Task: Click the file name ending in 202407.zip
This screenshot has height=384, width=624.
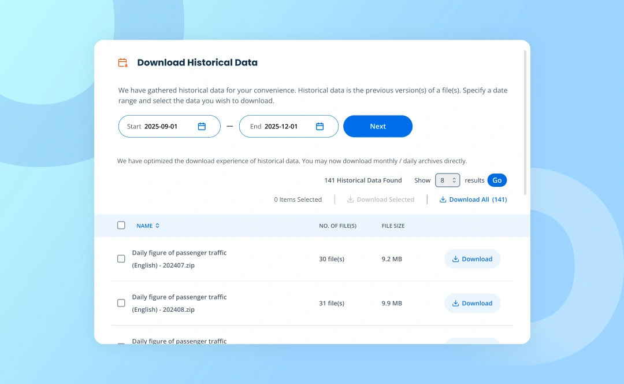Action: 180,259
